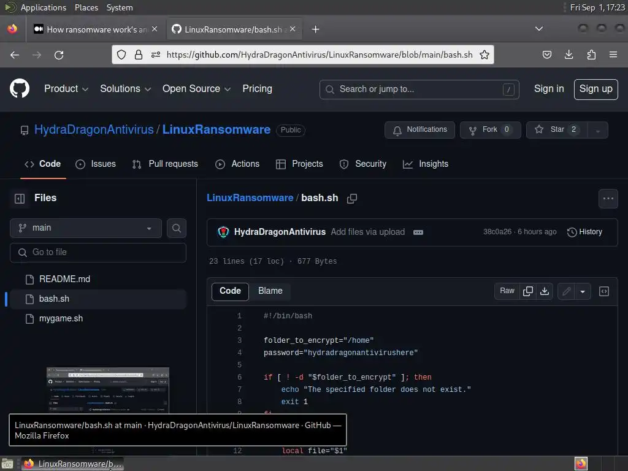Go back using browser back arrow
628x471 pixels.
coord(15,55)
